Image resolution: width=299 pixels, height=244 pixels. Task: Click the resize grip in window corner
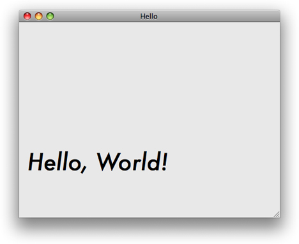[x=277, y=214]
